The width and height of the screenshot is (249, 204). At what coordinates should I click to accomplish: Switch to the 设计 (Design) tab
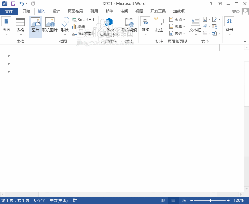56,11
